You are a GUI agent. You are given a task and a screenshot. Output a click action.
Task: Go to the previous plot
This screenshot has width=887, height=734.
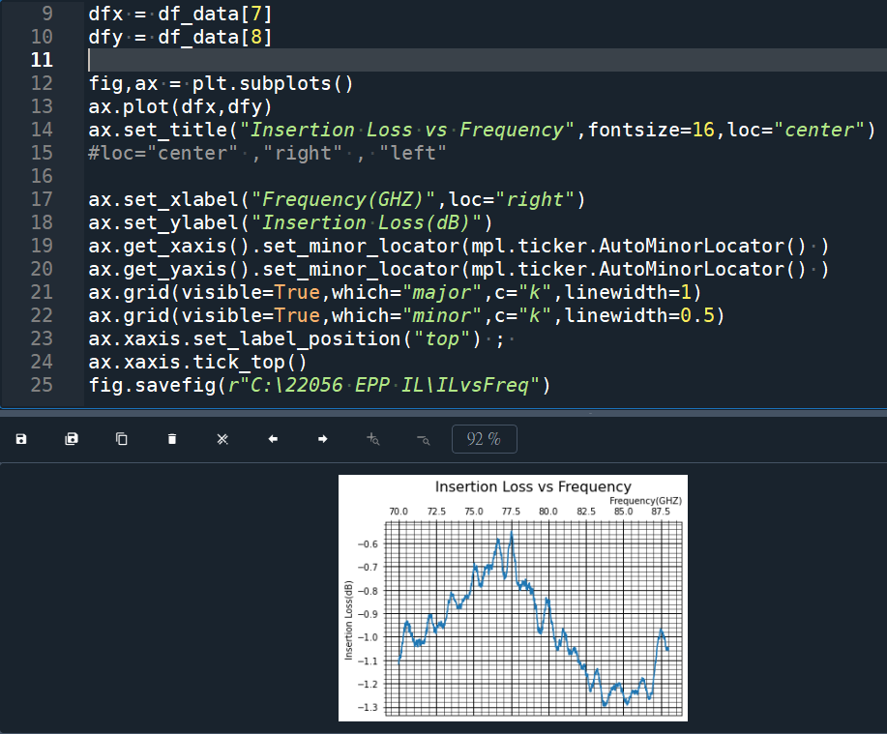pos(272,438)
